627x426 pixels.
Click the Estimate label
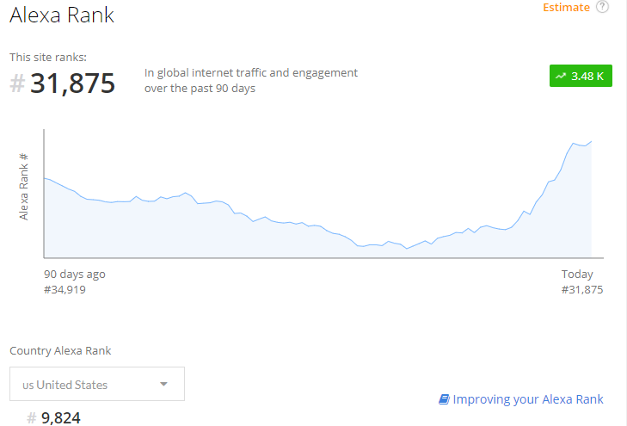566,8
